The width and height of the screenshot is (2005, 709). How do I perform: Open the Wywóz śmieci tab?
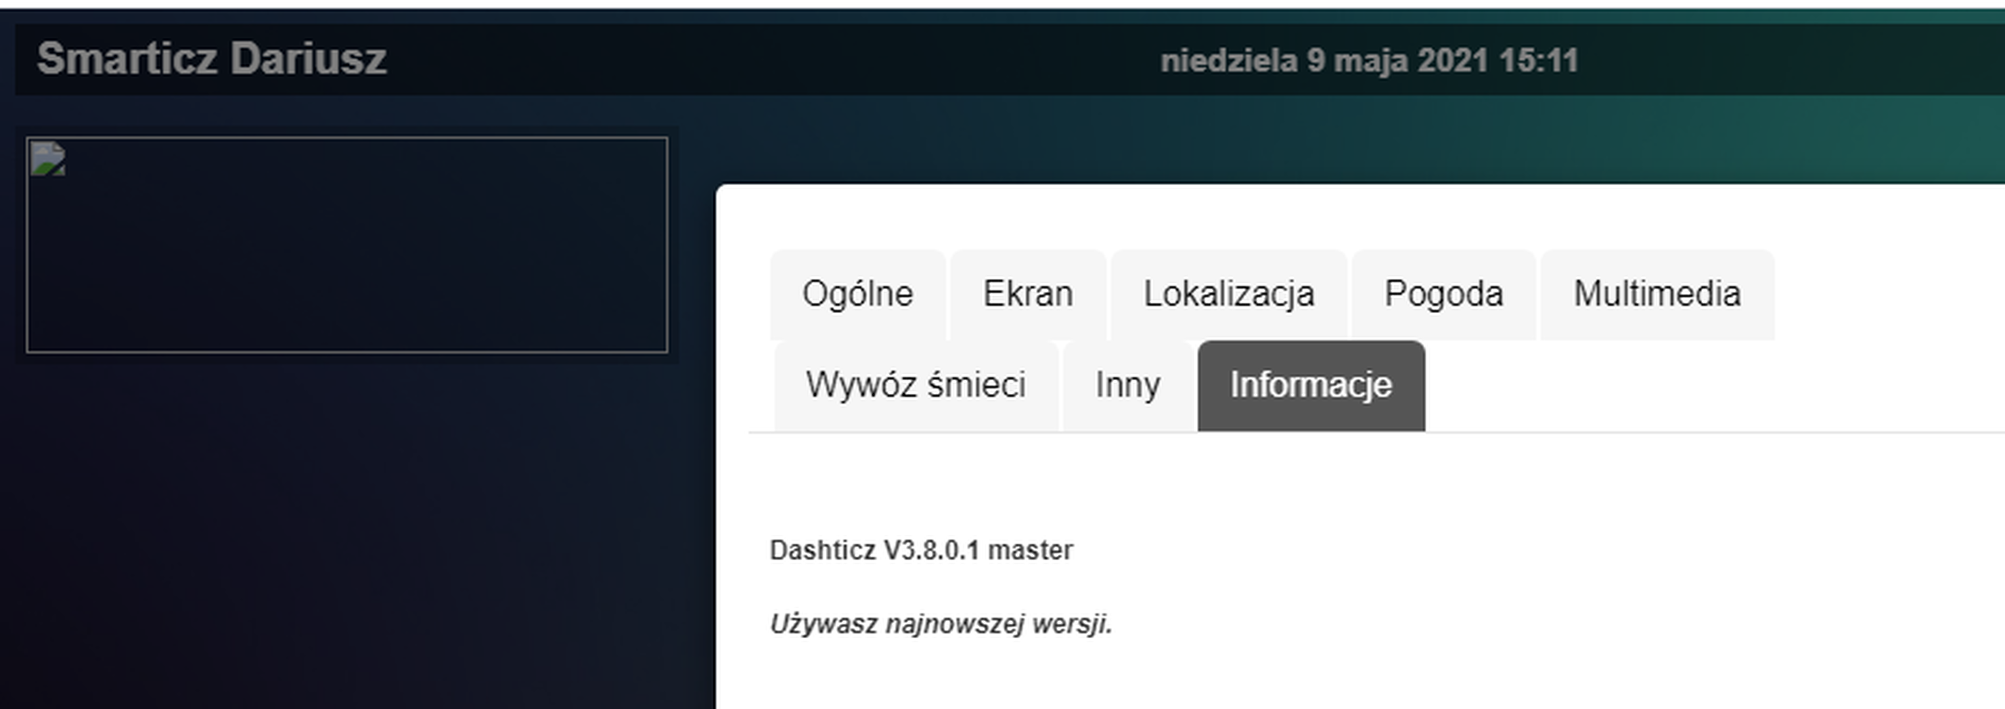coord(916,385)
